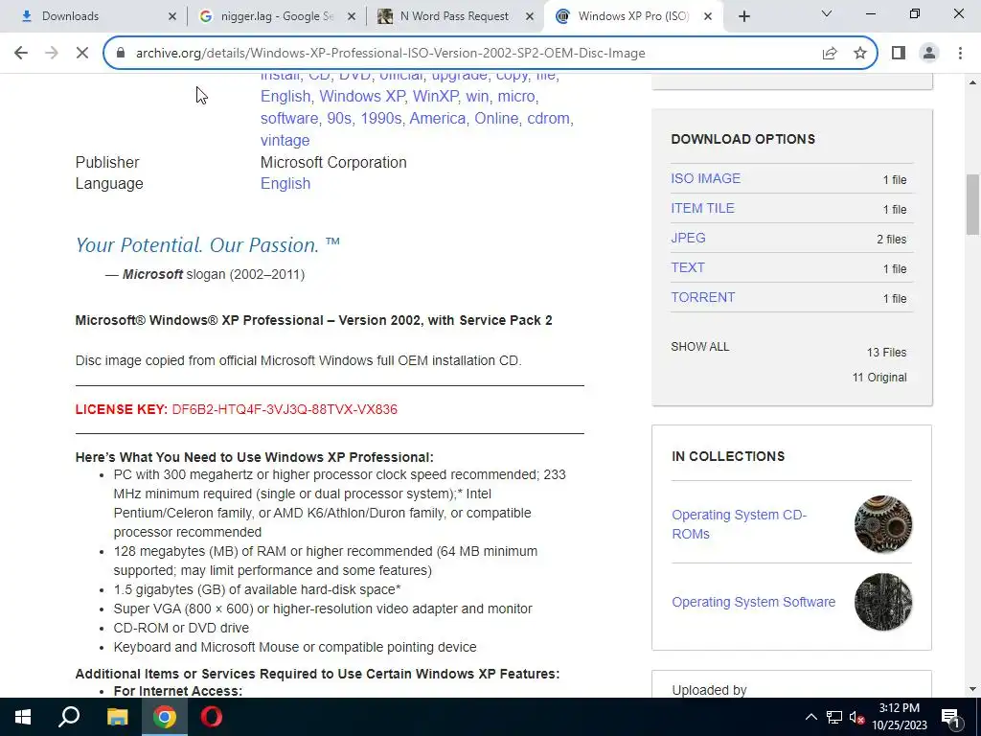
Task: Show hidden system tray icons
Action: tap(810, 717)
